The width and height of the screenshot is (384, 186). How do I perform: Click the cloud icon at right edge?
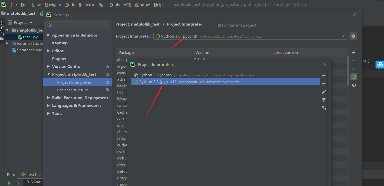tap(380, 64)
